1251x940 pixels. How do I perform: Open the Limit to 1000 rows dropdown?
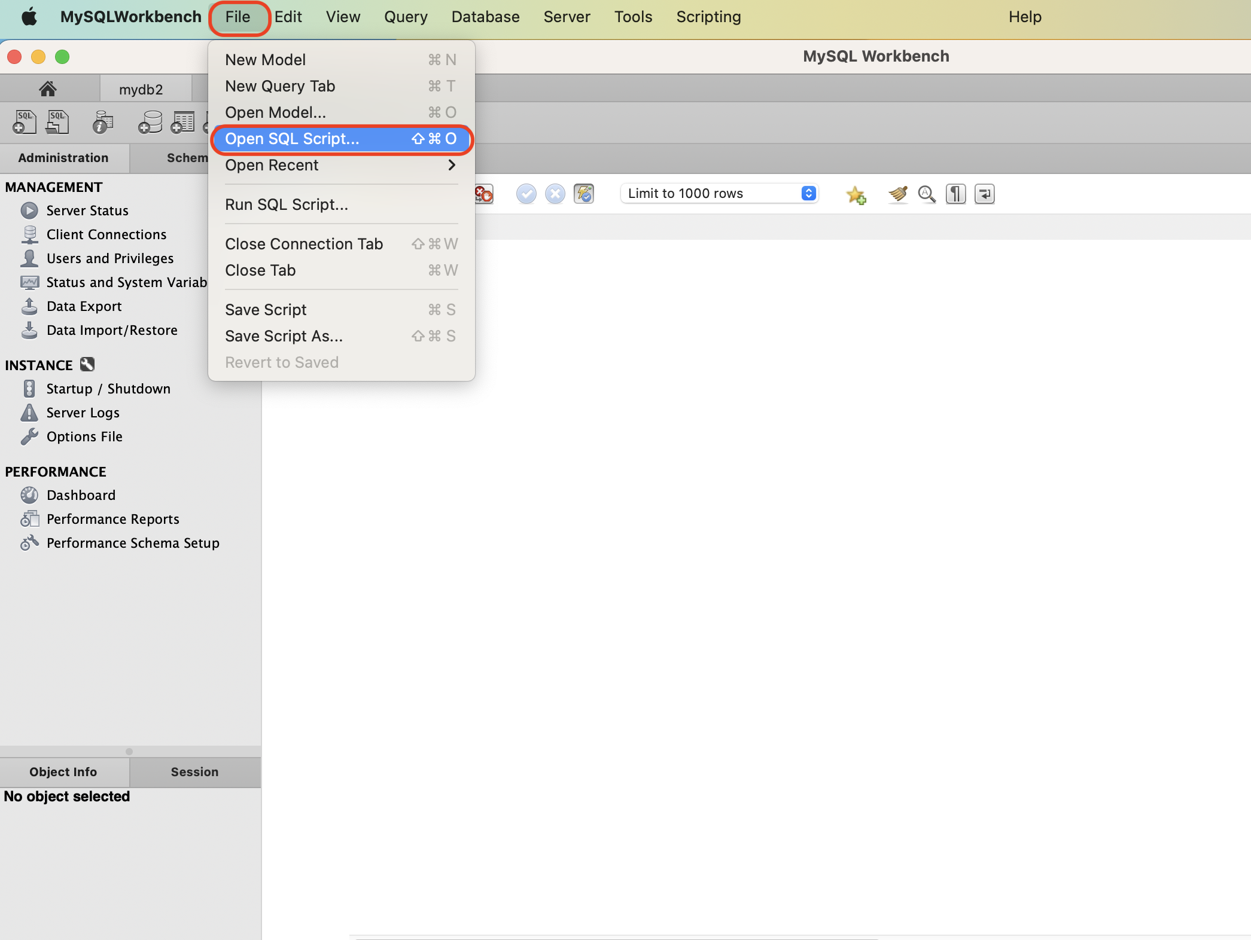[x=720, y=193]
